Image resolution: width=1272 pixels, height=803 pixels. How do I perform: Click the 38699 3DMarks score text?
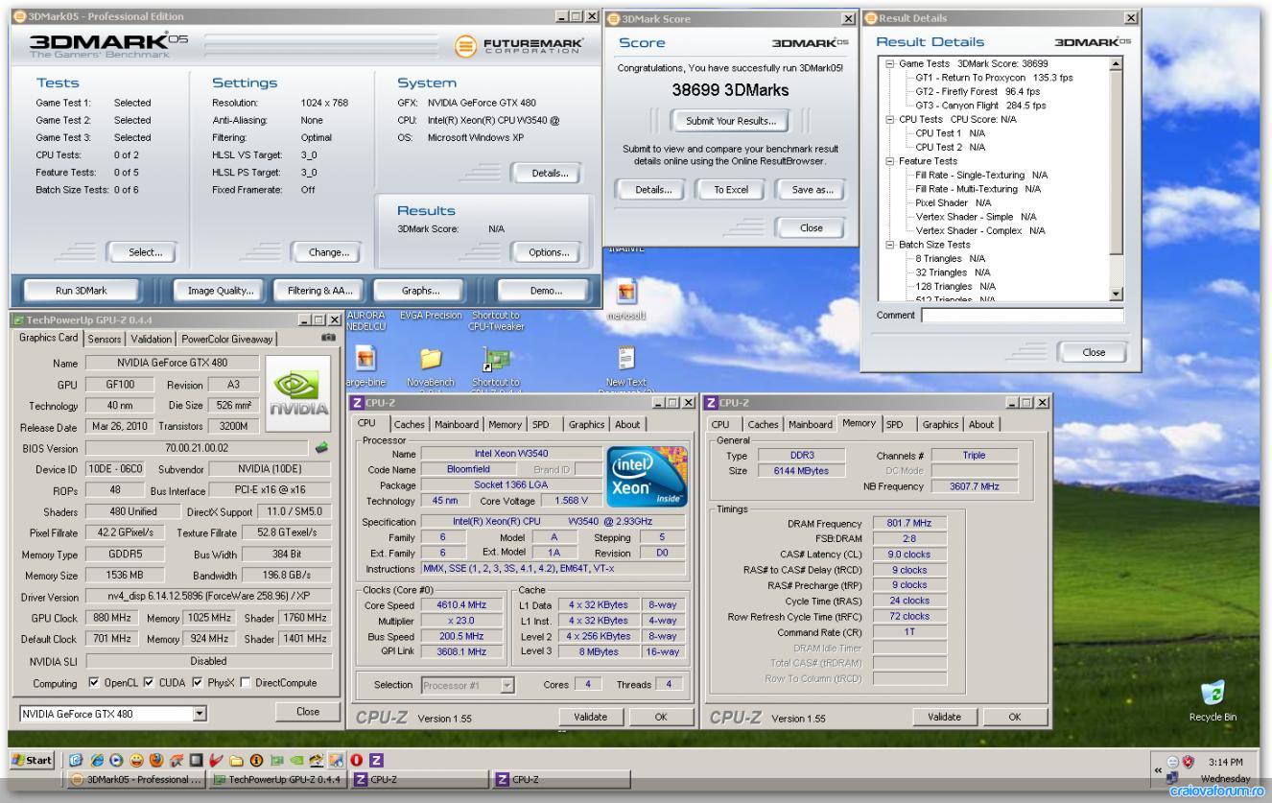pyautogui.click(x=731, y=92)
